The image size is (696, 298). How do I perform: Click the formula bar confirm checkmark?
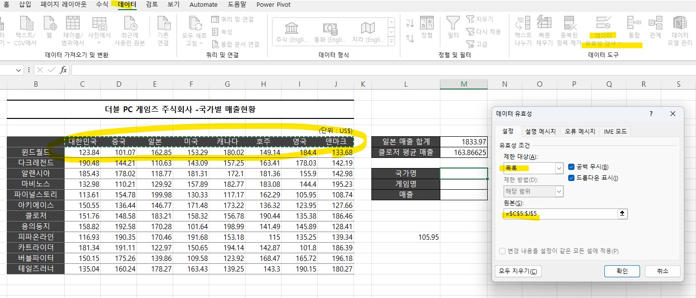(51, 70)
